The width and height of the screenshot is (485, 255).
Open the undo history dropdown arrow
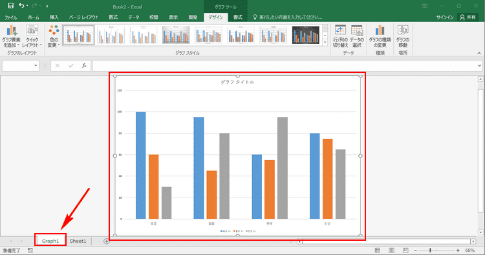[27, 6]
